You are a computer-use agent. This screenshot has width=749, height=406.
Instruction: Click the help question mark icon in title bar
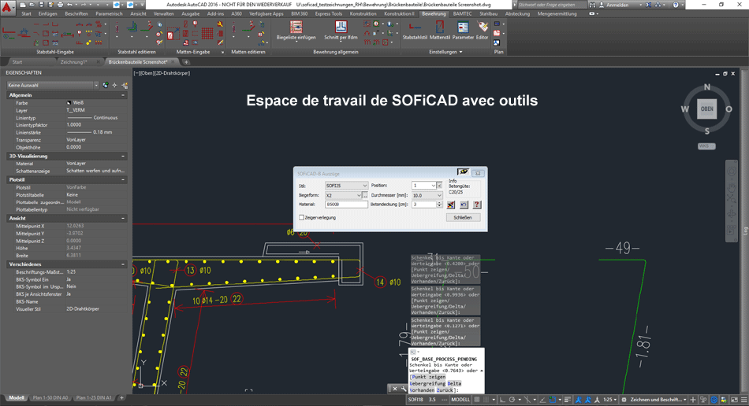(x=676, y=5)
